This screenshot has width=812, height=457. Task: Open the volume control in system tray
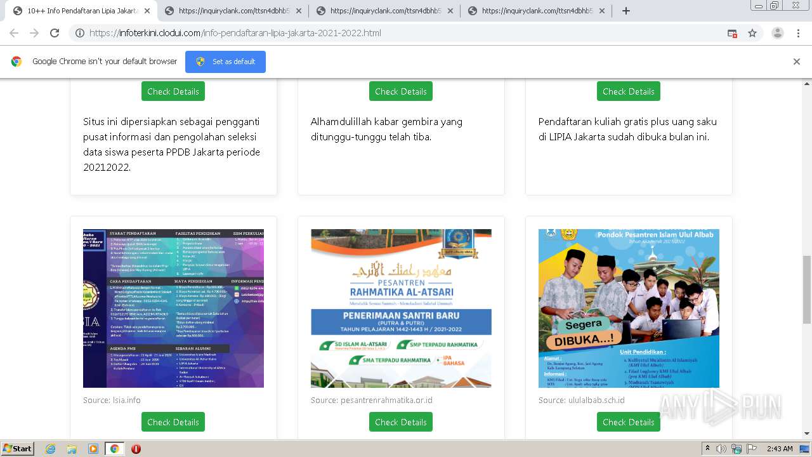pyautogui.click(x=721, y=449)
